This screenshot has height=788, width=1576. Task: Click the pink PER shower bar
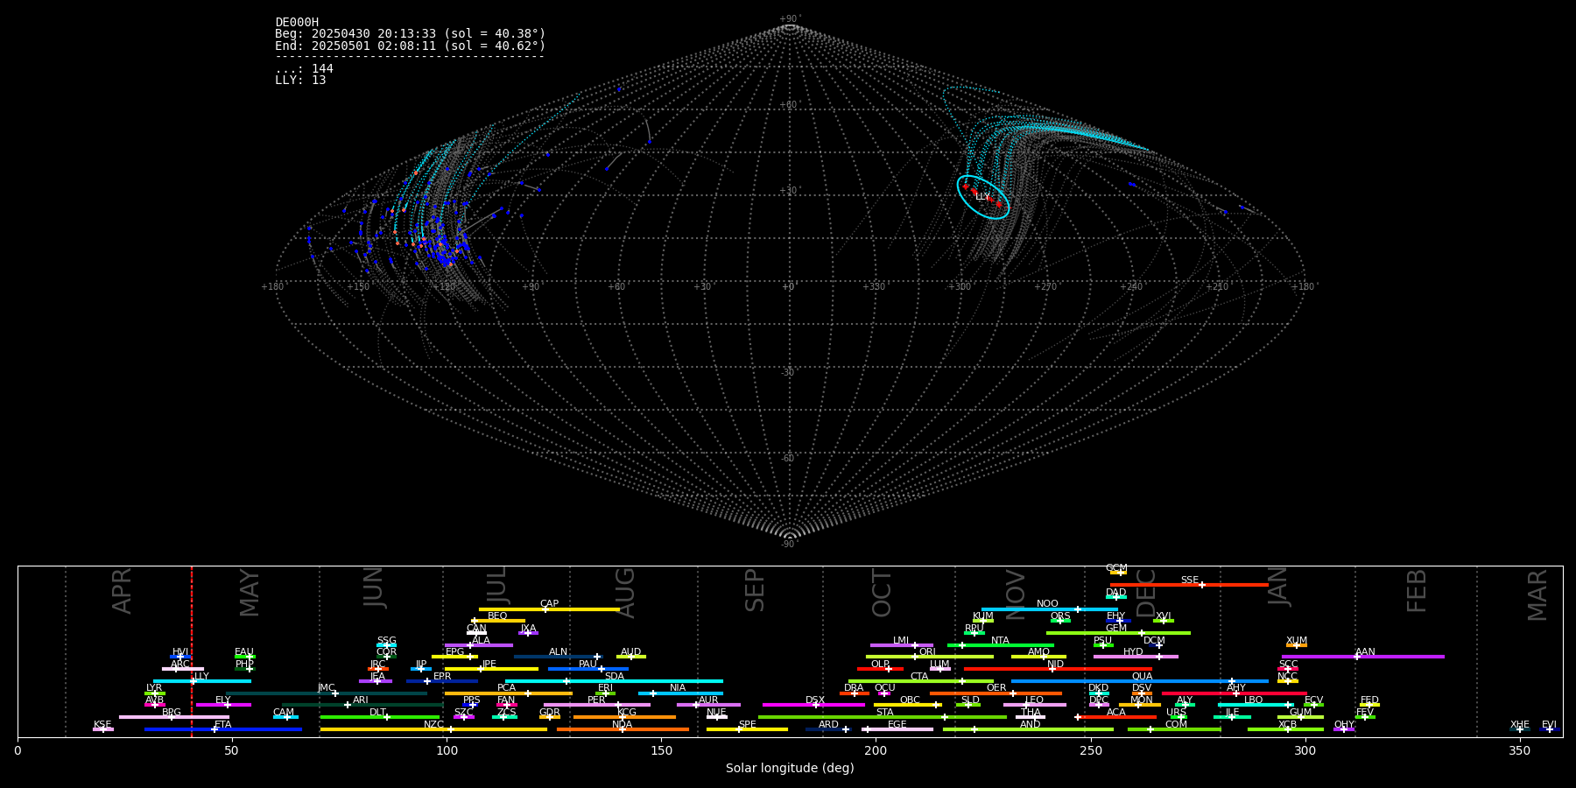click(x=596, y=705)
